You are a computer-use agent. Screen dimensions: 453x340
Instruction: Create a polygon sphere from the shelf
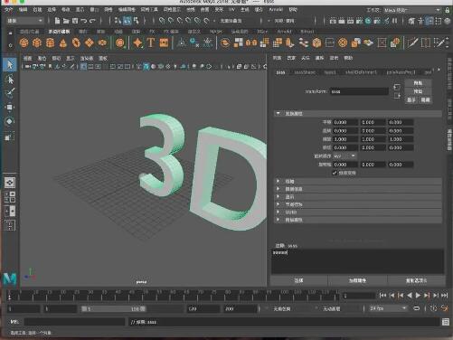point(24,42)
